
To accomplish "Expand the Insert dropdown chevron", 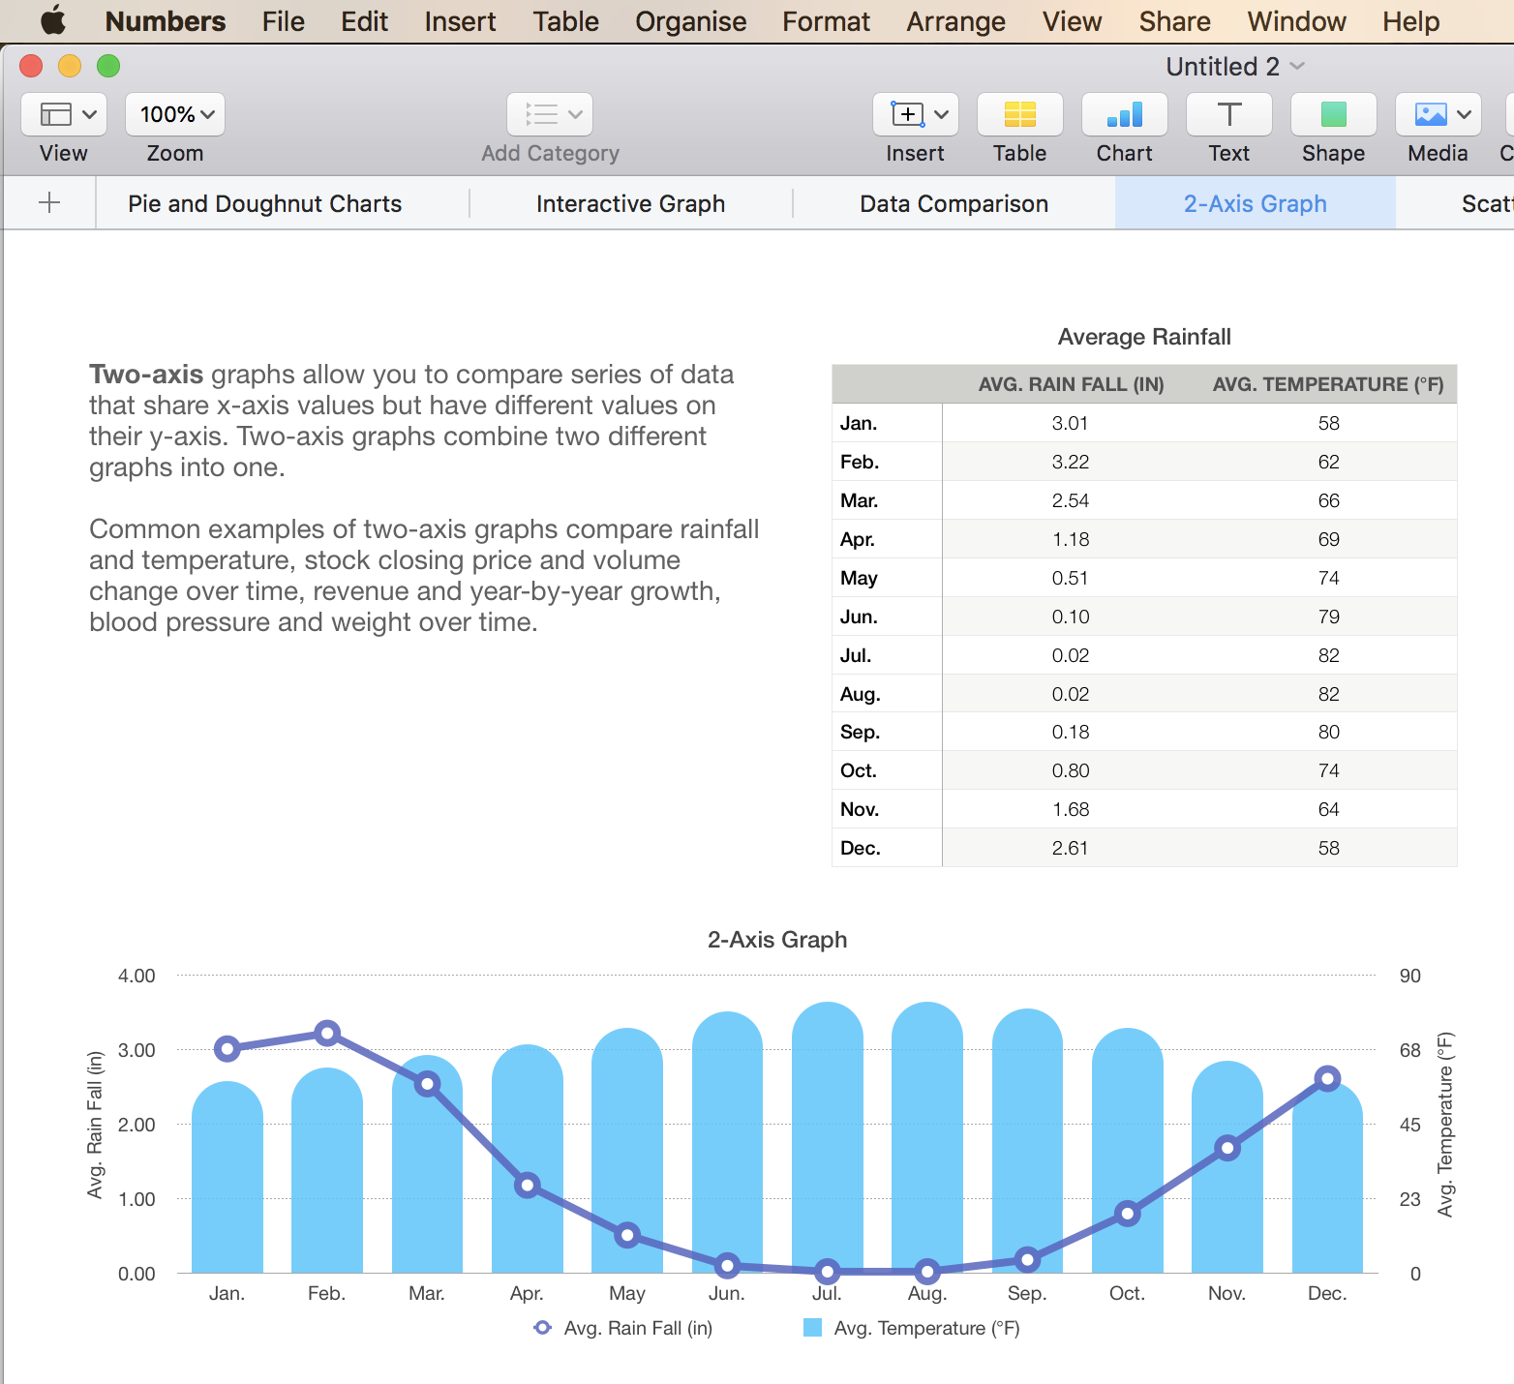I will click(x=941, y=114).
